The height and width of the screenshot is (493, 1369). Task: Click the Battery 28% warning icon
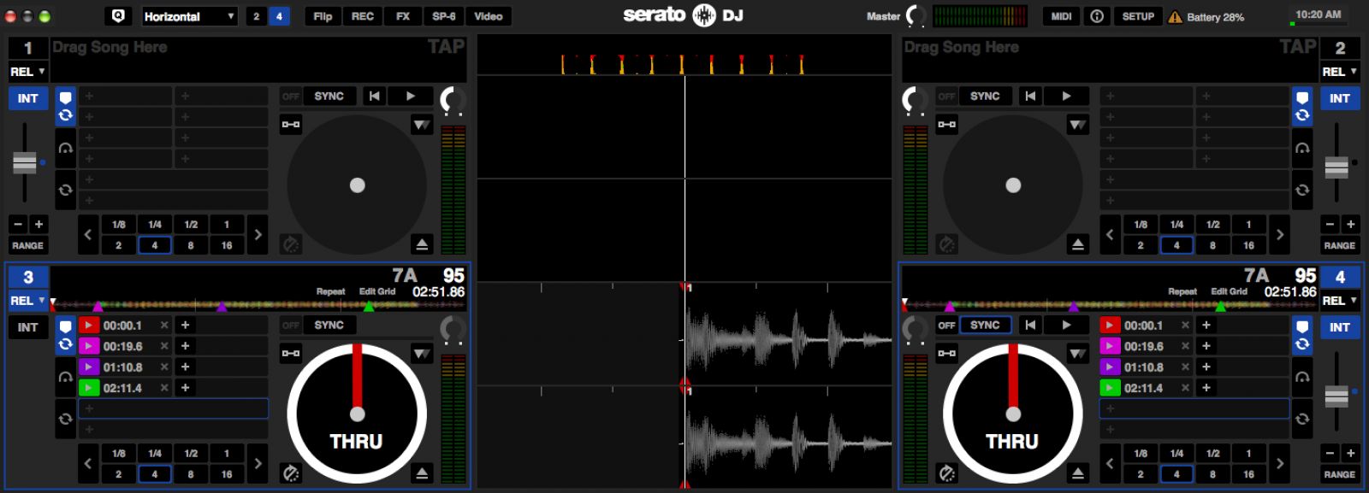(x=1175, y=17)
